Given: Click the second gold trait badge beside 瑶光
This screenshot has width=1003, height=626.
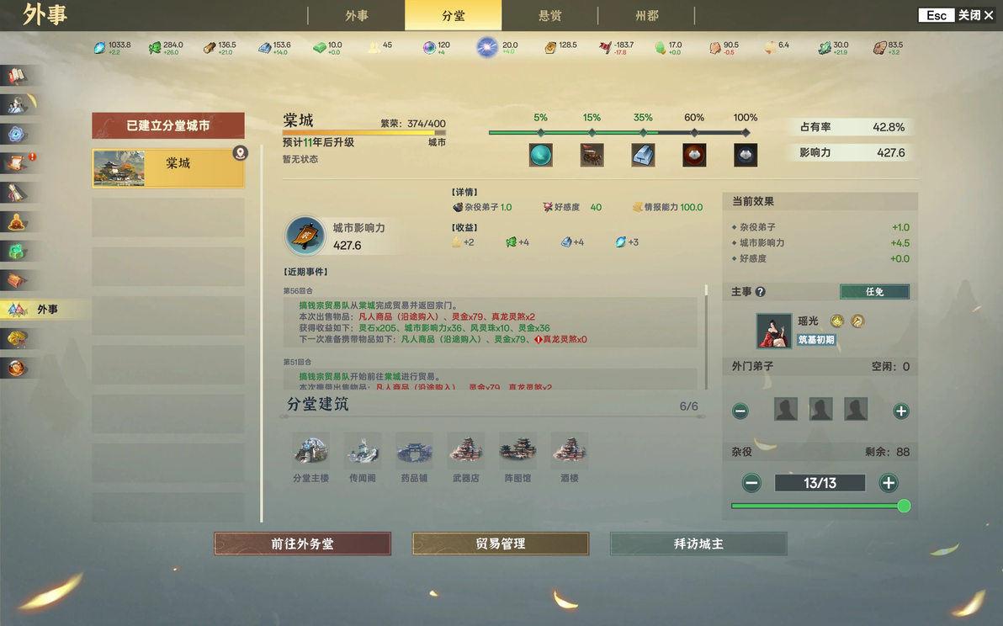Looking at the screenshot, I should point(857,321).
